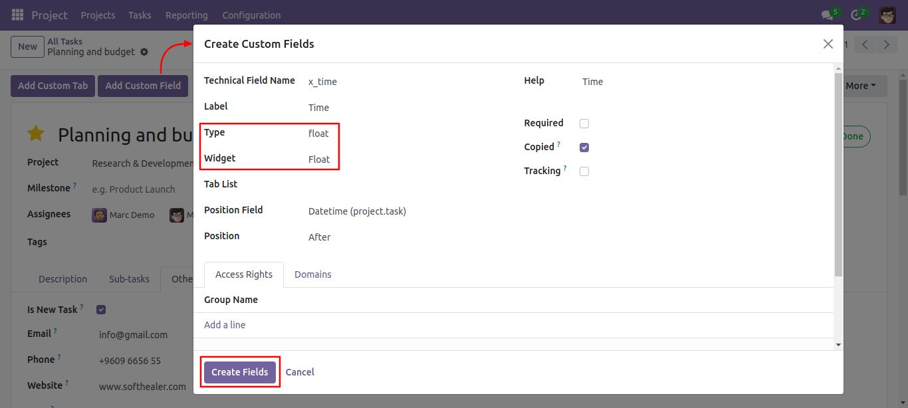Image resolution: width=908 pixels, height=408 pixels.
Task: Go to the previous record arrow
Action: pyautogui.click(x=865, y=45)
